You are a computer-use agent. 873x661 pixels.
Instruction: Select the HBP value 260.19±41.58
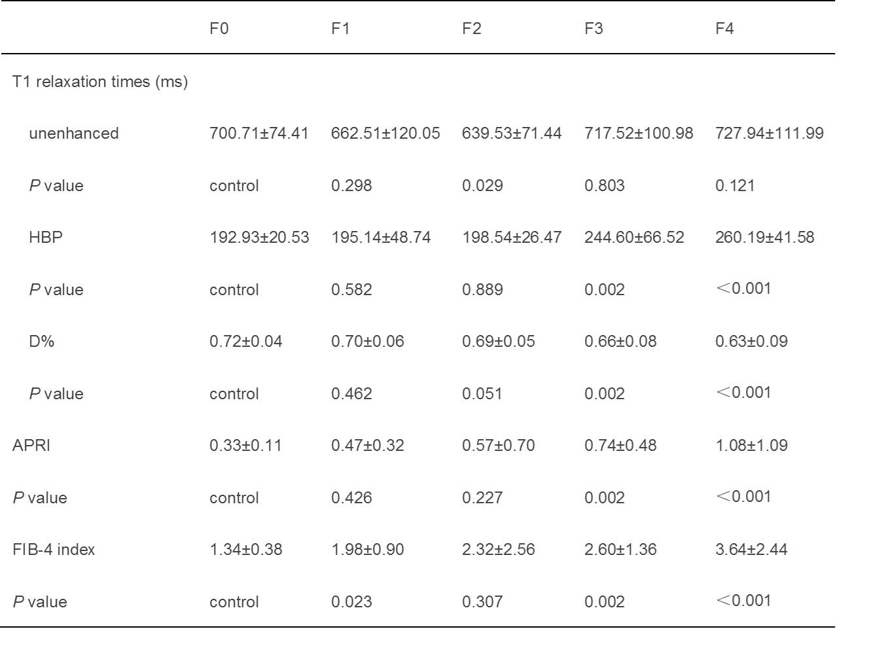point(764,237)
